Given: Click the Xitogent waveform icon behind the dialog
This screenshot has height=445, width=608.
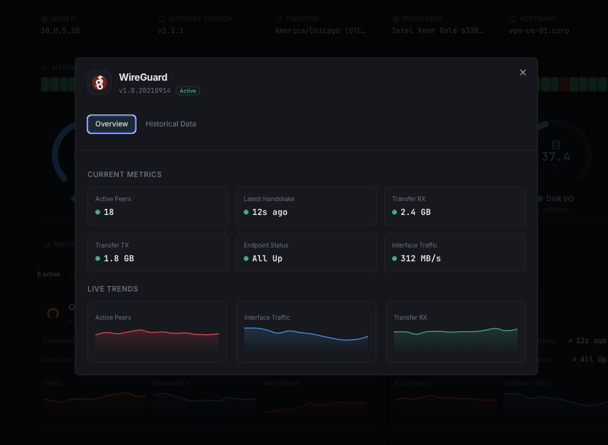Looking at the screenshot, I should coord(45,68).
